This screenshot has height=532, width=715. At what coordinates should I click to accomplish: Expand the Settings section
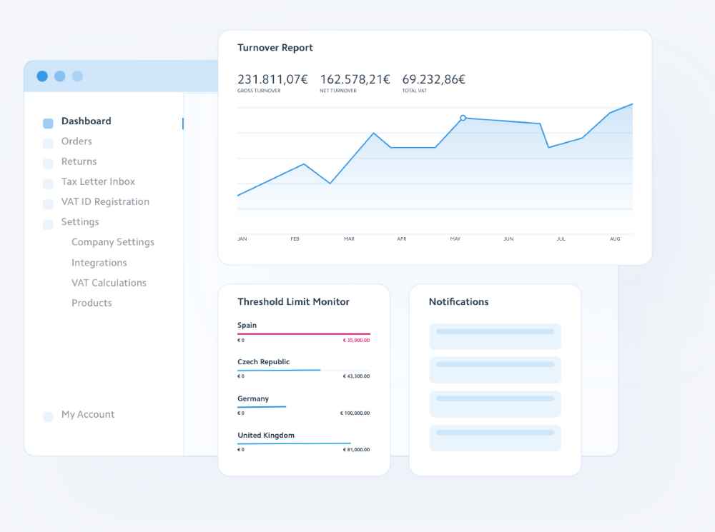pyautogui.click(x=80, y=222)
